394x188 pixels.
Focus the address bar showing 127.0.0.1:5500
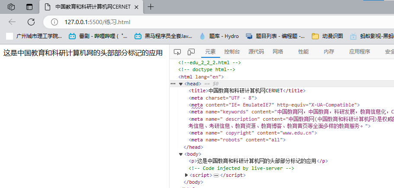[218, 22]
